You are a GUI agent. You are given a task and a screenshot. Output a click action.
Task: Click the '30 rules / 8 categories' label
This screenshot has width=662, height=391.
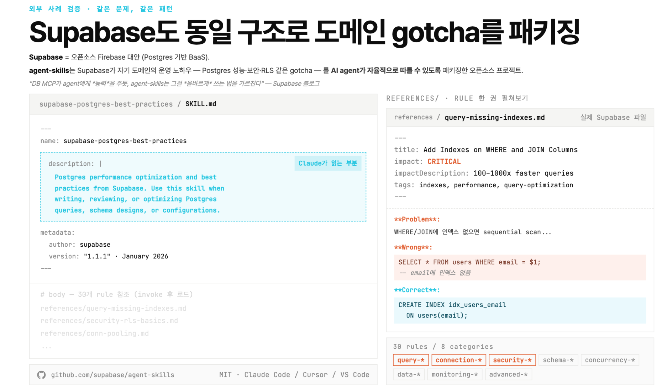tap(443, 347)
